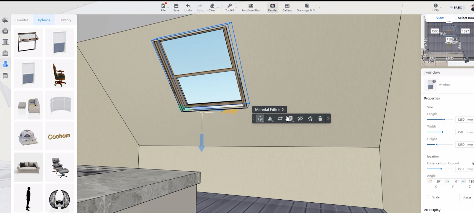
Task: Open the Render camera tool
Action: (x=273, y=7)
